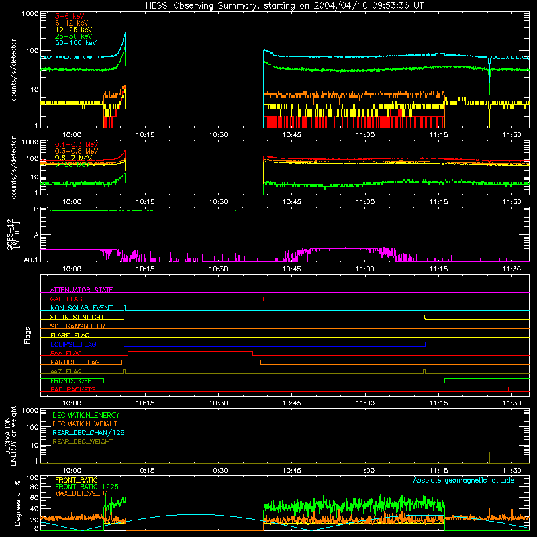537x537 pixels.
Task: Click the SC_IN_SUNLIGHT flag label
Action: (x=77, y=317)
